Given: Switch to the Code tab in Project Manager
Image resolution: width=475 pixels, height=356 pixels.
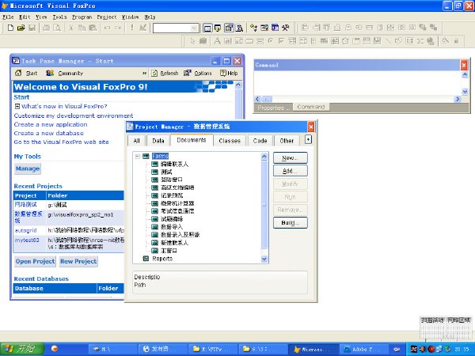Looking at the screenshot, I should (260, 141).
